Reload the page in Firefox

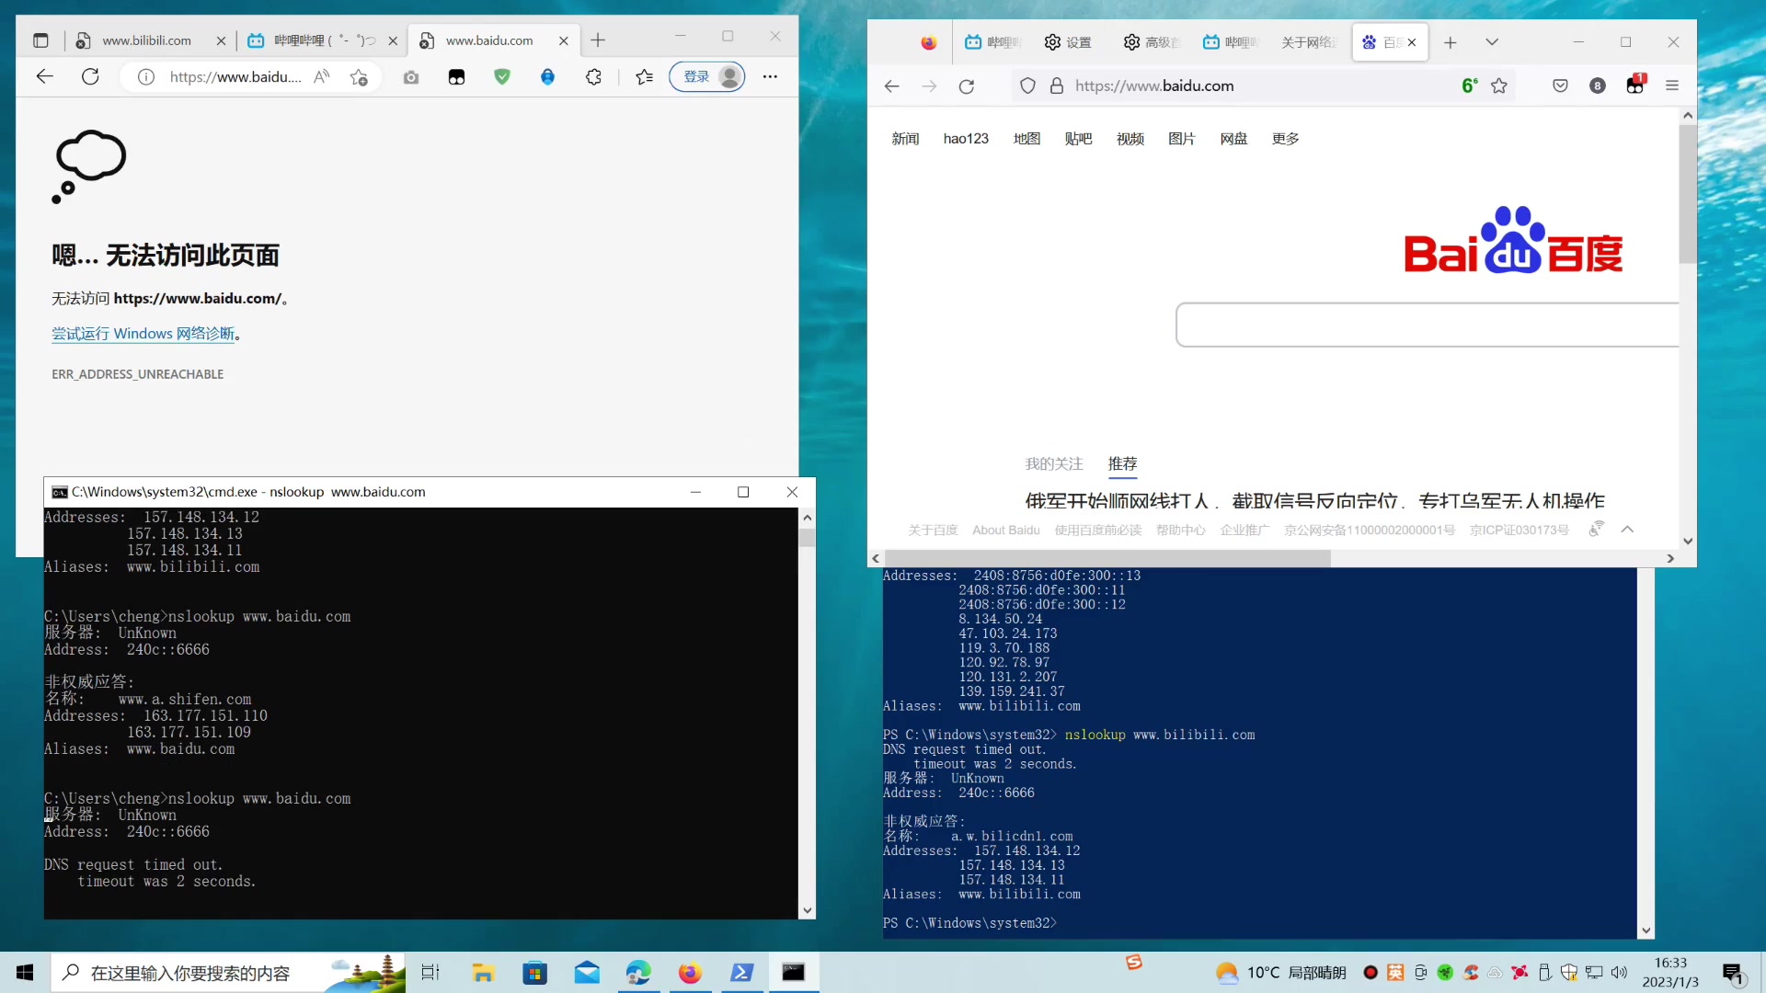pyautogui.click(x=967, y=86)
